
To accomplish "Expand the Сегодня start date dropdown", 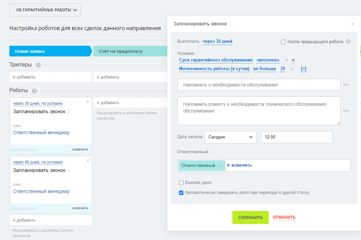I will [x=230, y=137].
